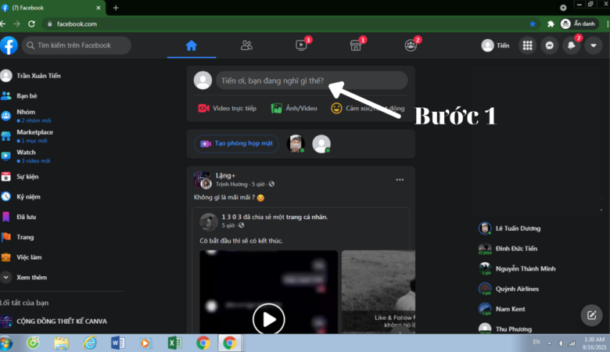The image size is (610, 352).
Task: Open the shared 1 3 0 3 profile link
Action: [x=231, y=217]
